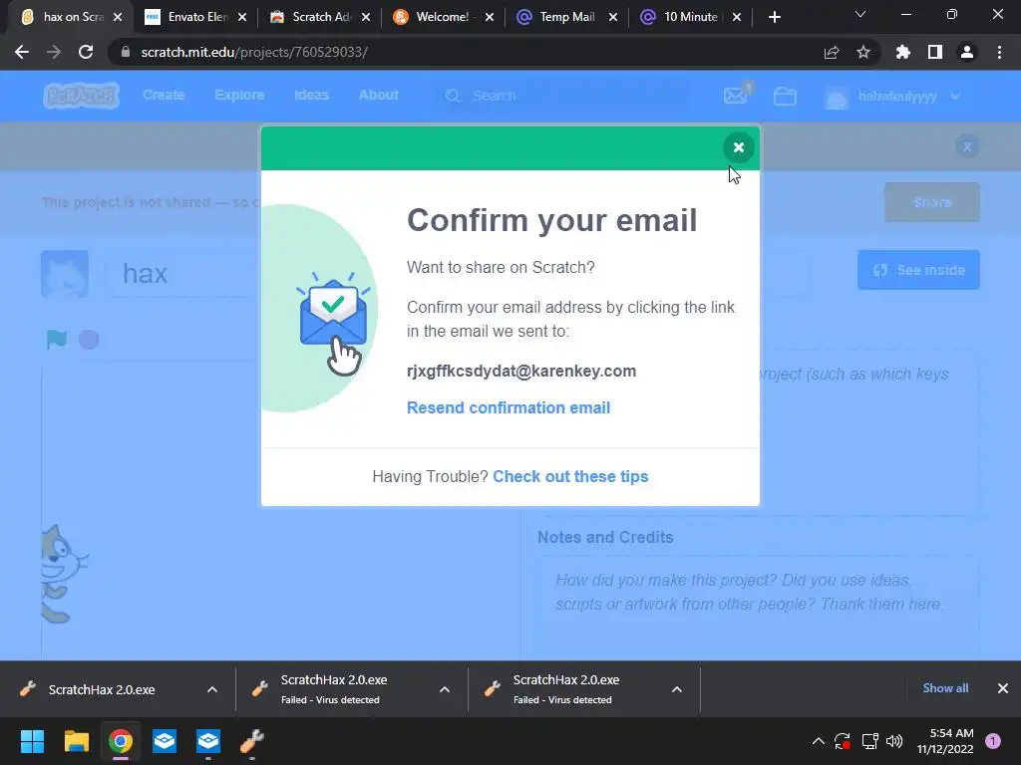Click the Scratch search field
Viewport: 1021px width, 765px height.
tap(563, 96)
